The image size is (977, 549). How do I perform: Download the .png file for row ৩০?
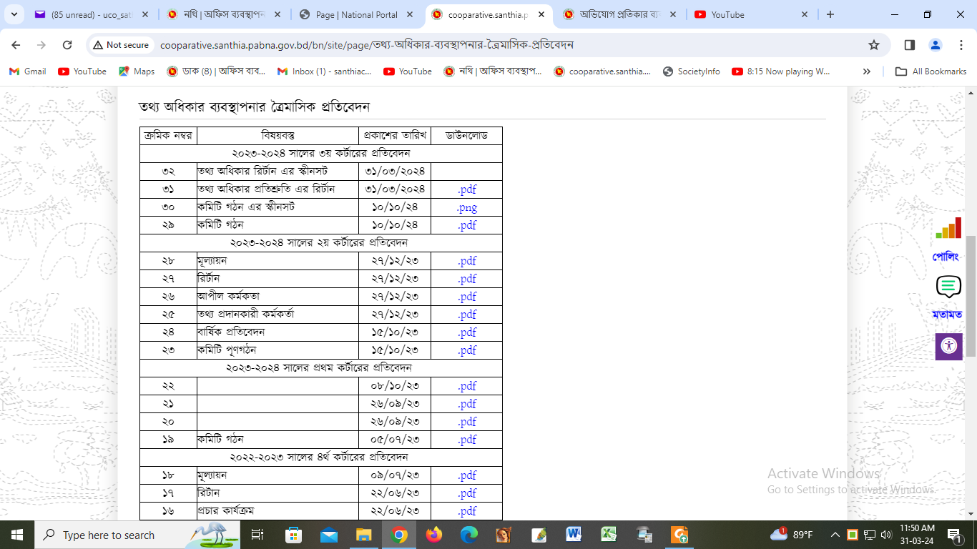click(x=467, y=207)
